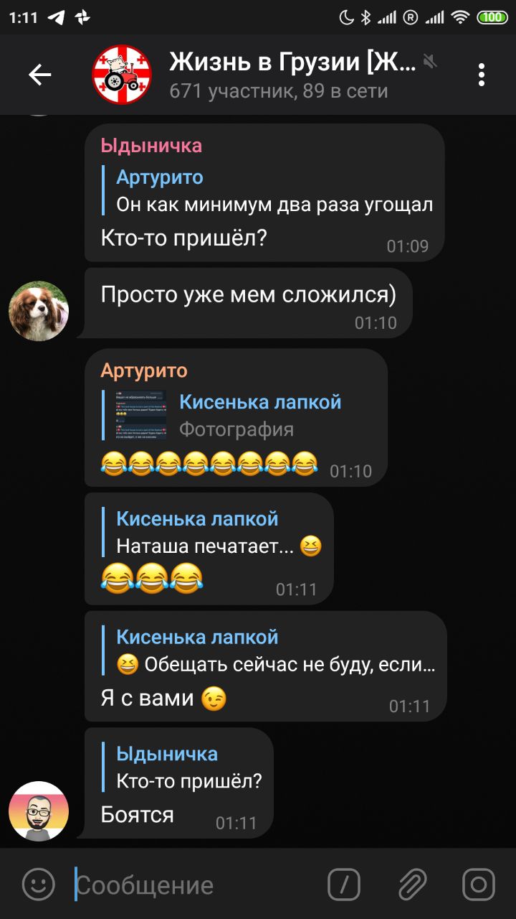
Task: Tap sender name Ыдыничка in pink
Action: (151, 146)
